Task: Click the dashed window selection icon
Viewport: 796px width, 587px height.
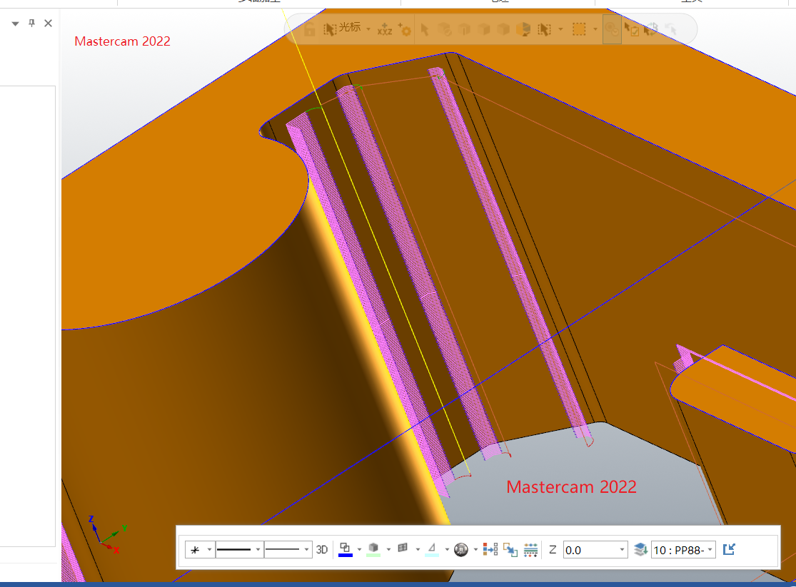Action: pyautogui.click(x=579, y=29)
